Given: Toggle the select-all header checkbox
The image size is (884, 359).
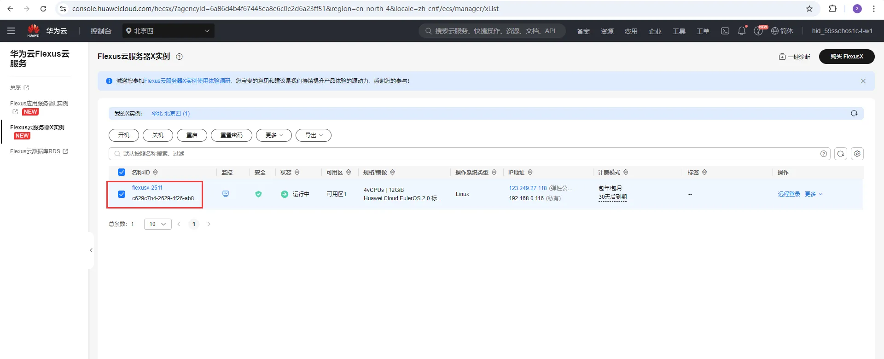Looking at the screenshot, I should [x=122, y=172].
